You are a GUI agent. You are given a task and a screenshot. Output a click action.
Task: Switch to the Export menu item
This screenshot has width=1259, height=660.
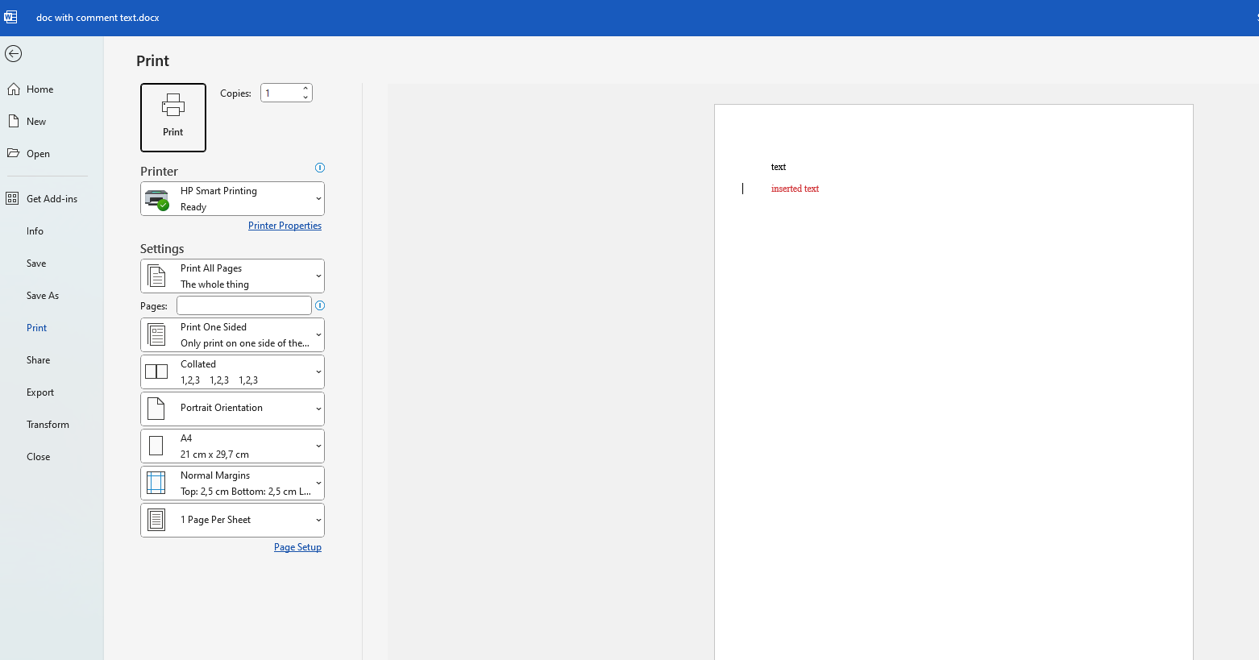(x=39, y=392)
